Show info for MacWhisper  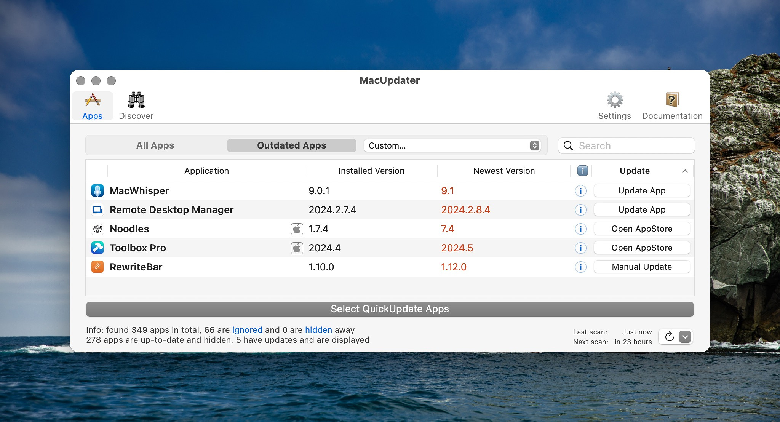[x=580, y=191]
